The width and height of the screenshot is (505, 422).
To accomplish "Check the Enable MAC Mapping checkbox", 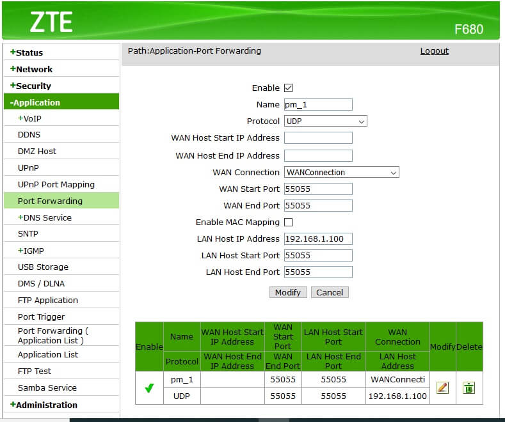I will tap(288, 222).
